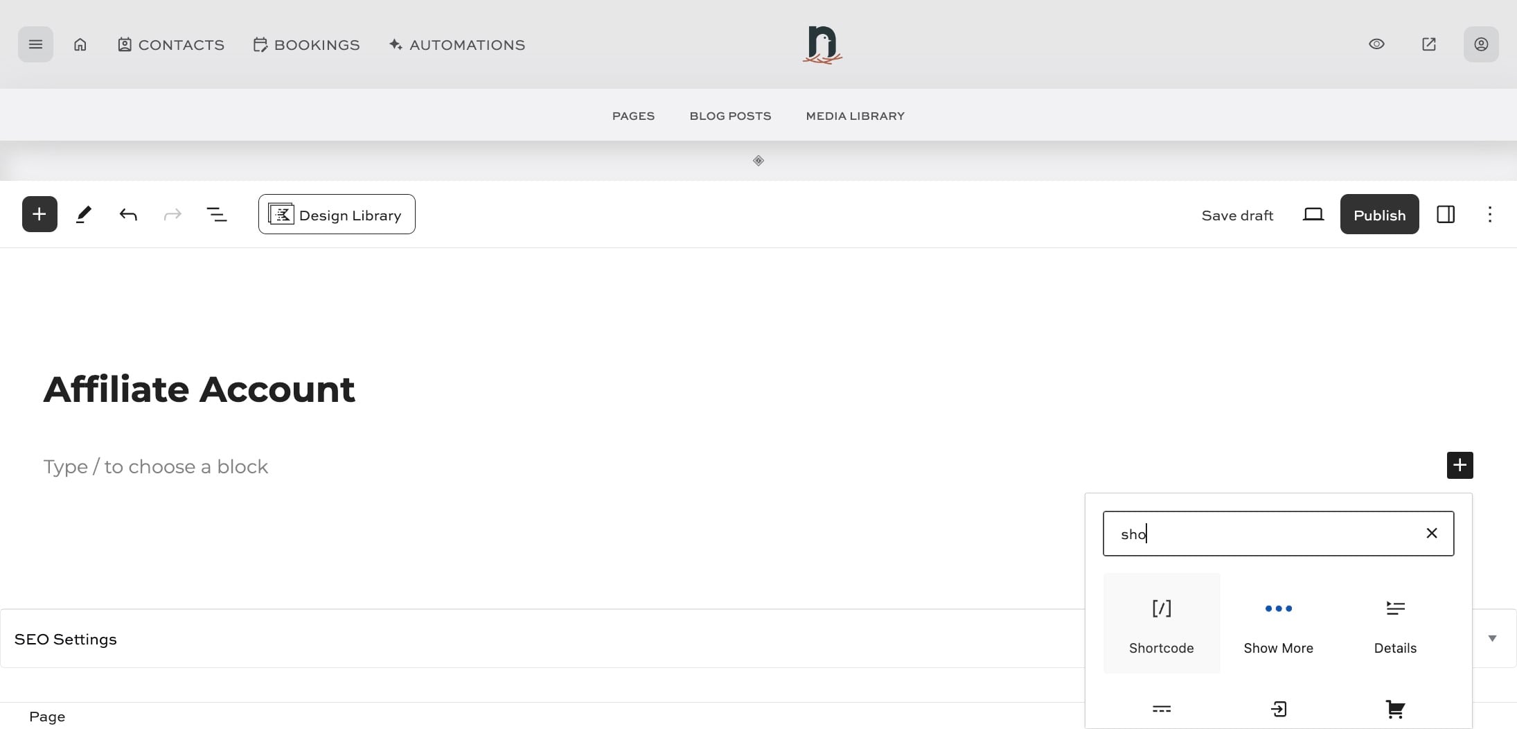Click the Undo arrow icon
1517x729 pixels.
(127, 213)
